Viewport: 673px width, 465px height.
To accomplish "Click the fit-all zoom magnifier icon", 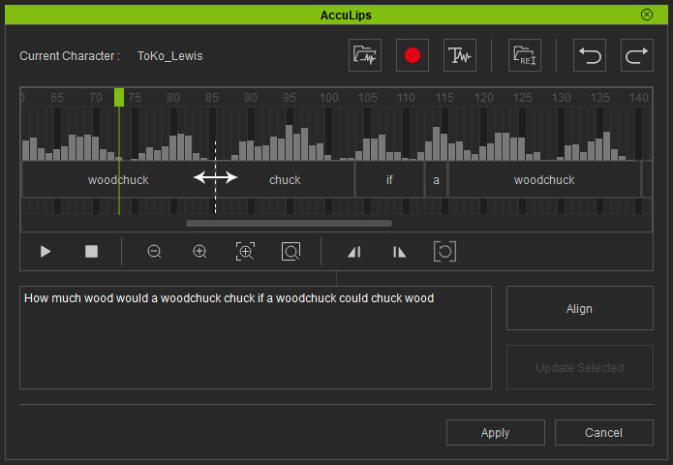I will (291, 252).
